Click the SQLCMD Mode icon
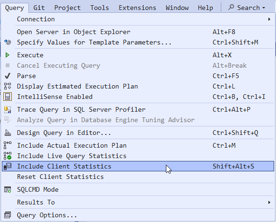Screen dimensions: 276x222 coord(8,189)
